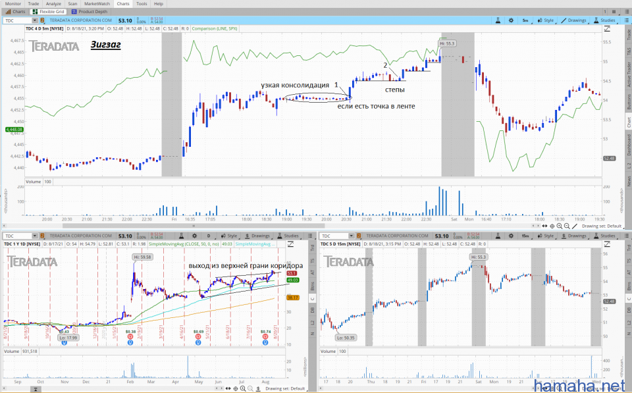
Task: Select the crosshair tool under the top chart
Action: (x=552, y=226)
